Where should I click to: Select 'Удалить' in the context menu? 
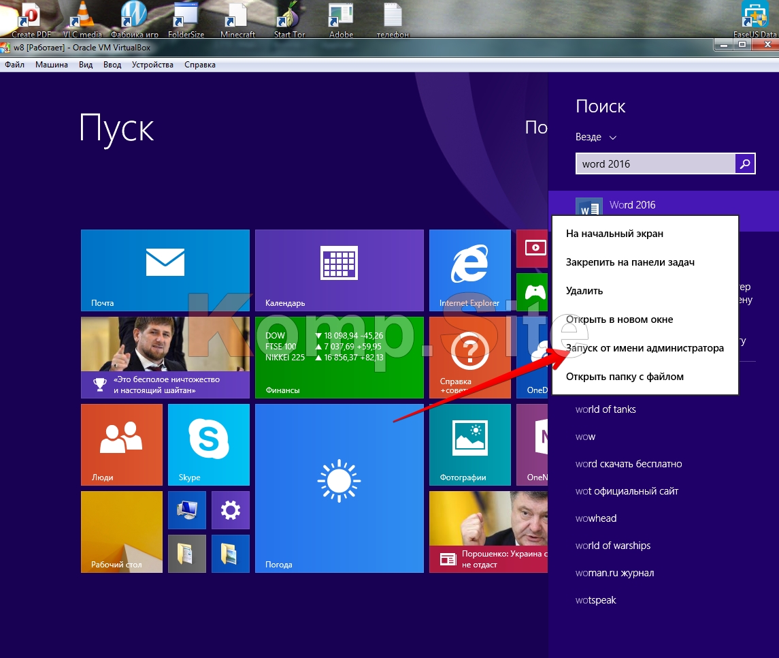pos(645,291)
